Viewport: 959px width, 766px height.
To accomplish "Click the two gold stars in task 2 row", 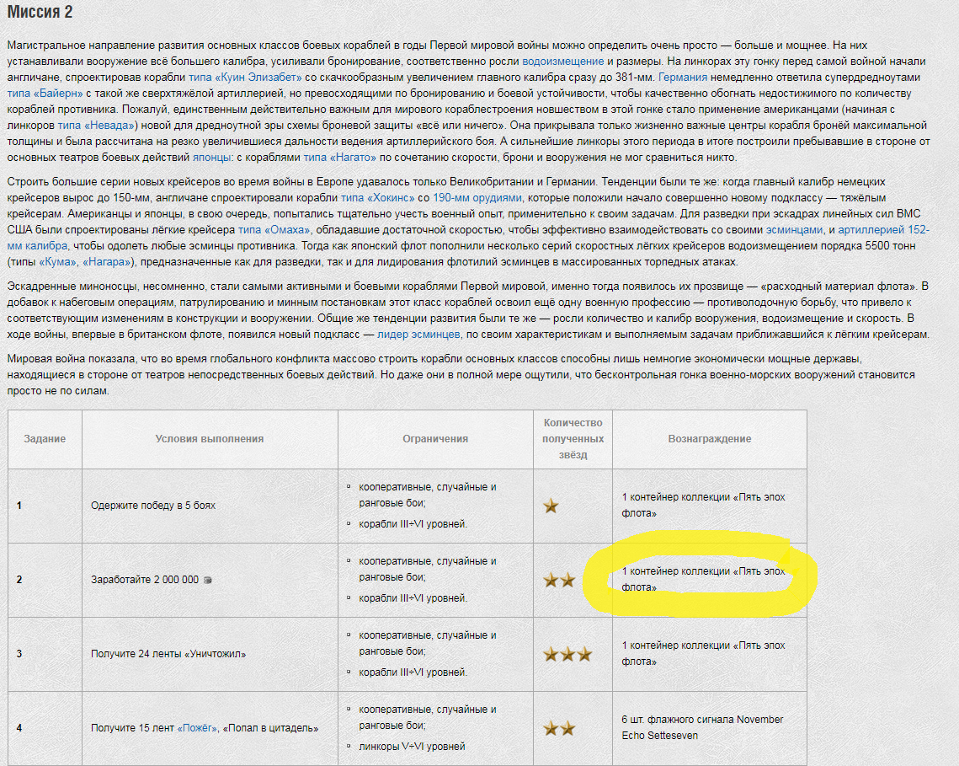I will tap(560, 580).
